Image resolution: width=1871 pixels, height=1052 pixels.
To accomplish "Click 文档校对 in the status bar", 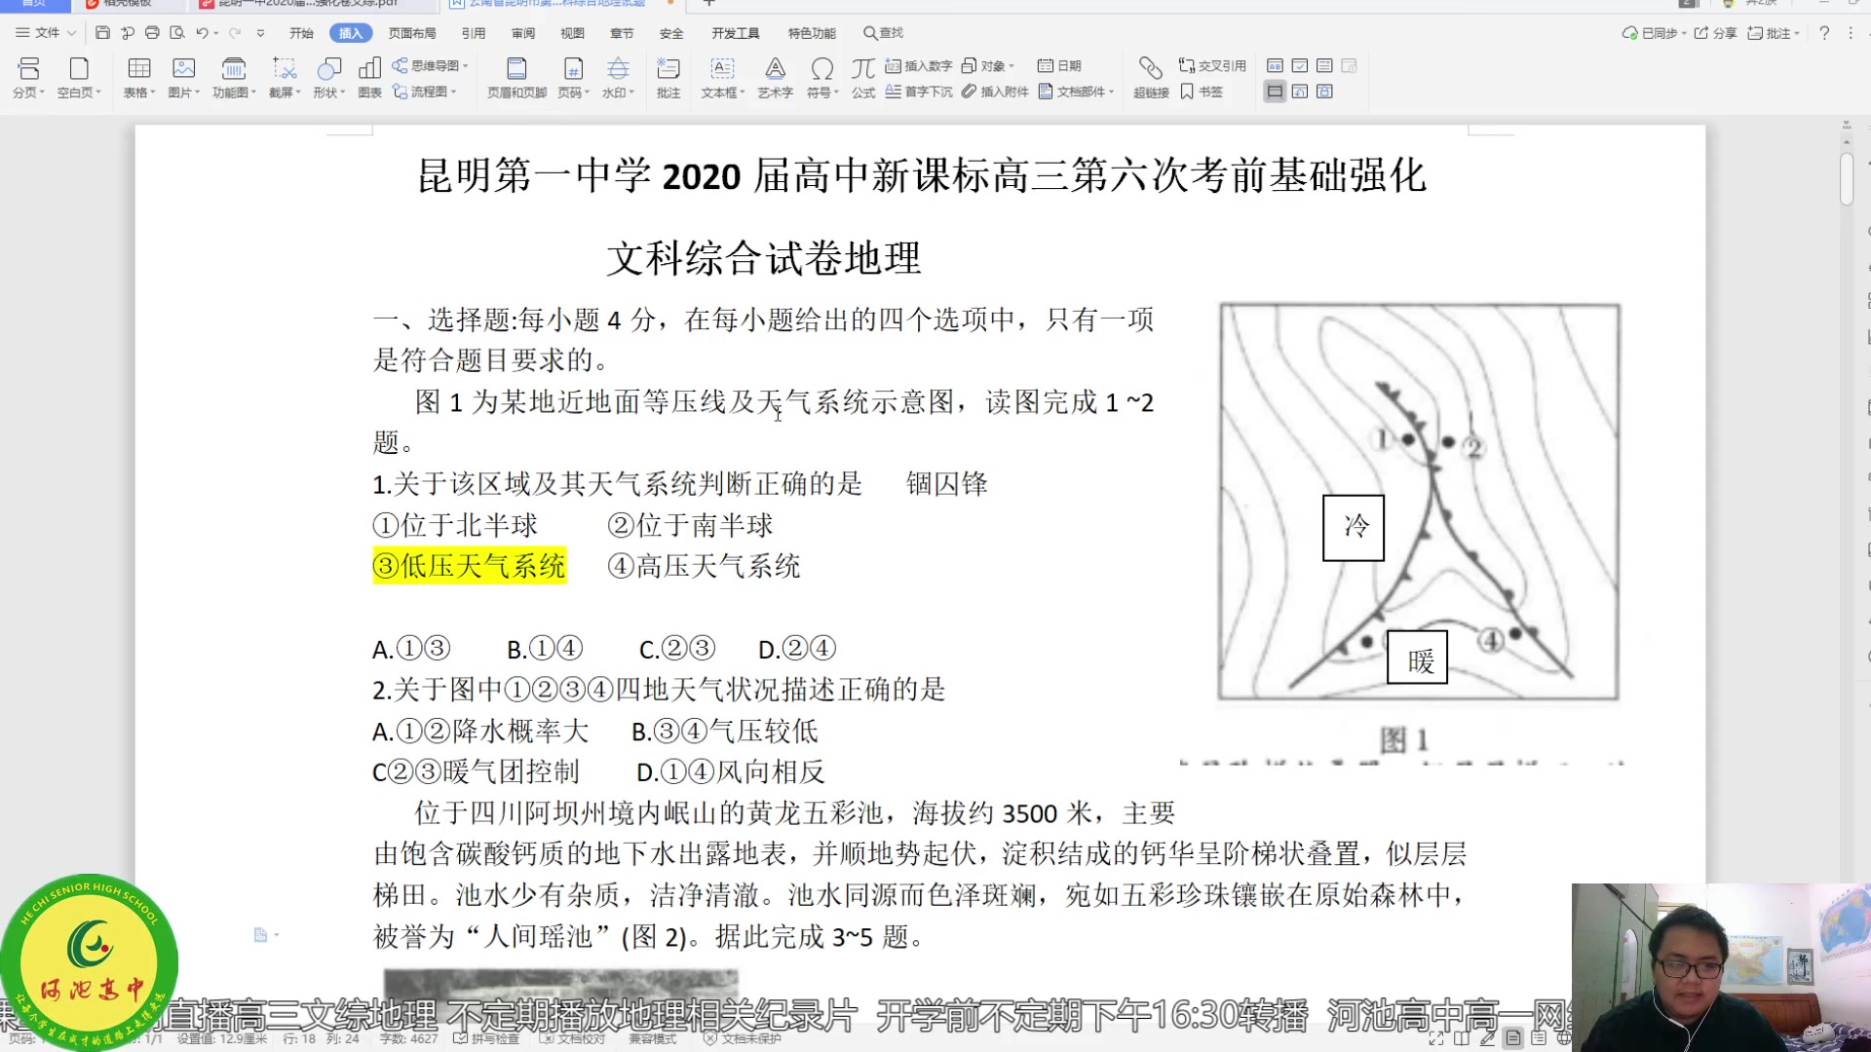I will pos(573,1038).
